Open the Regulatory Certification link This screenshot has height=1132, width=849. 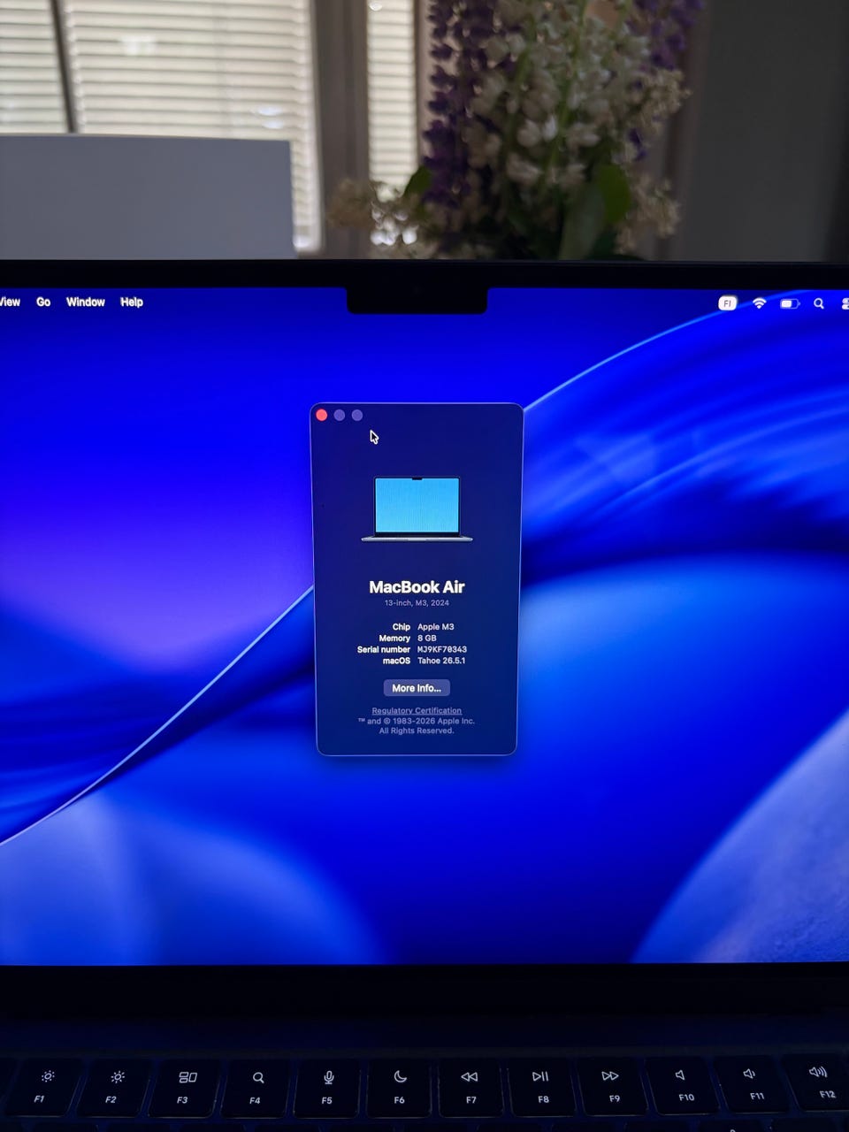pyautogui.click(x=417, y=710)
